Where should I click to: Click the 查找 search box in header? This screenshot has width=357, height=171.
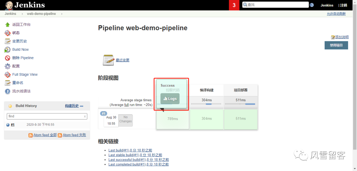275,5
